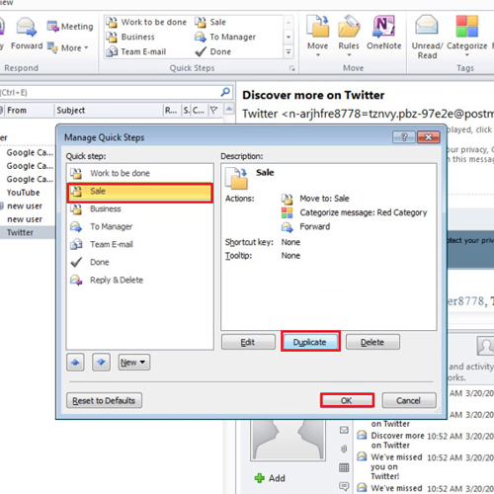Click the flag filter column header
494x494 pixels.
pyautogui.click(x=213, y=111)
